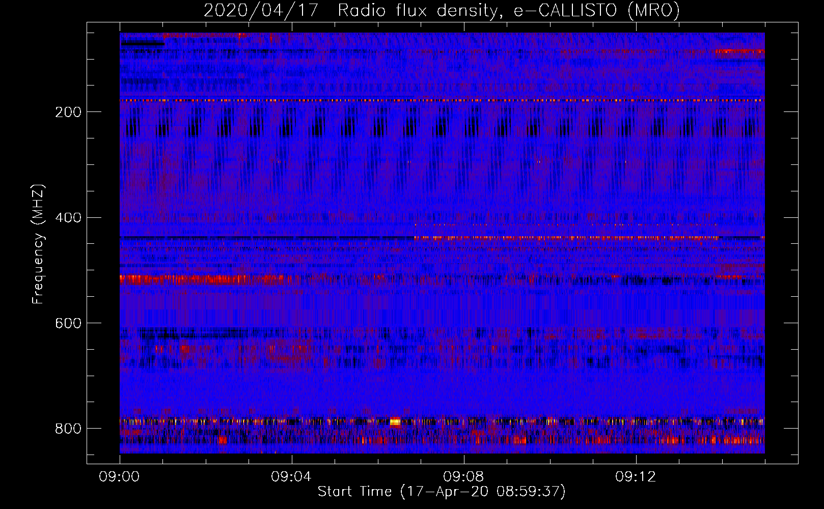Click the '800' frequency tick label

68,429
